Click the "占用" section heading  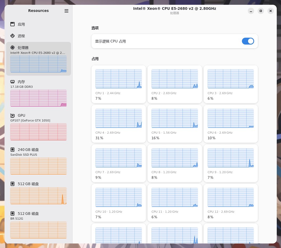click(x=95, y=59)
